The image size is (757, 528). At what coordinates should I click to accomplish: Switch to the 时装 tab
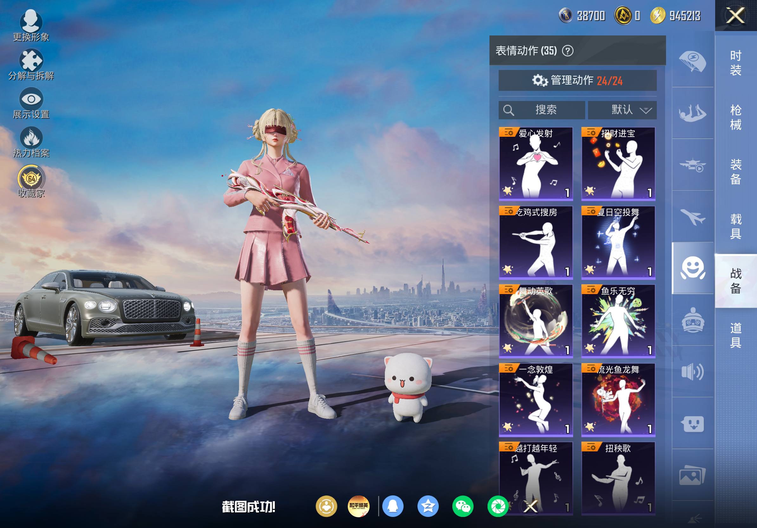[x=736, y=63]
